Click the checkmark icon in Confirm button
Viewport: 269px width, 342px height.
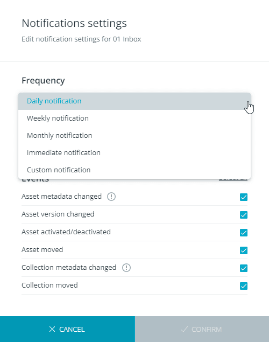[x=185, y=329]
